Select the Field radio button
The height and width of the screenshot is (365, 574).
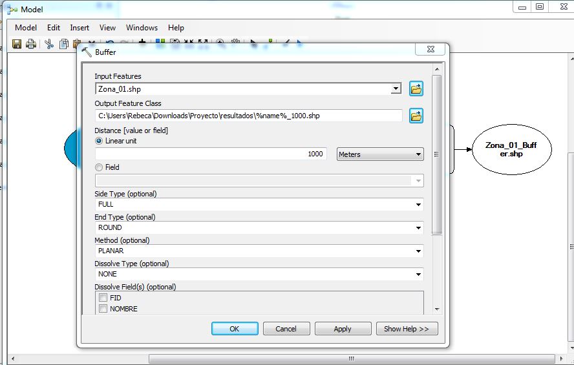[x=99, y=167]
